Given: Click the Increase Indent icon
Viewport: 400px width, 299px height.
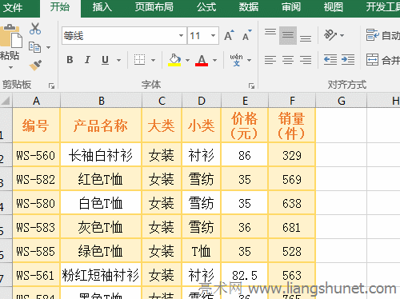Looking at the screenshot, I should (x=348, y=59).
